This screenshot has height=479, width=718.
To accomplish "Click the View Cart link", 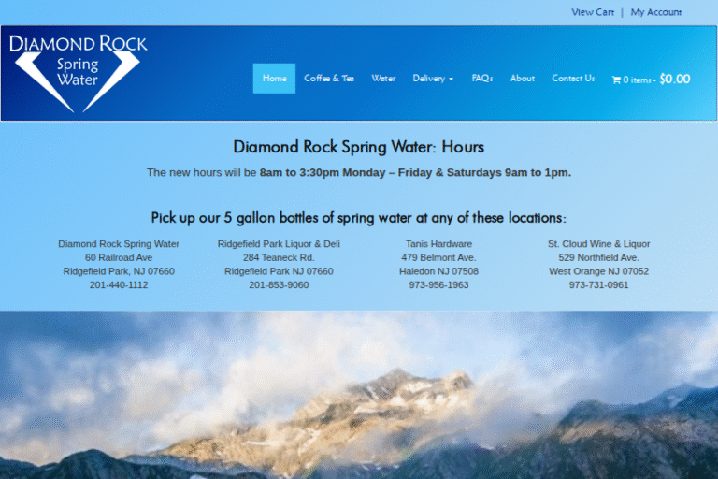I will point(593,12).
